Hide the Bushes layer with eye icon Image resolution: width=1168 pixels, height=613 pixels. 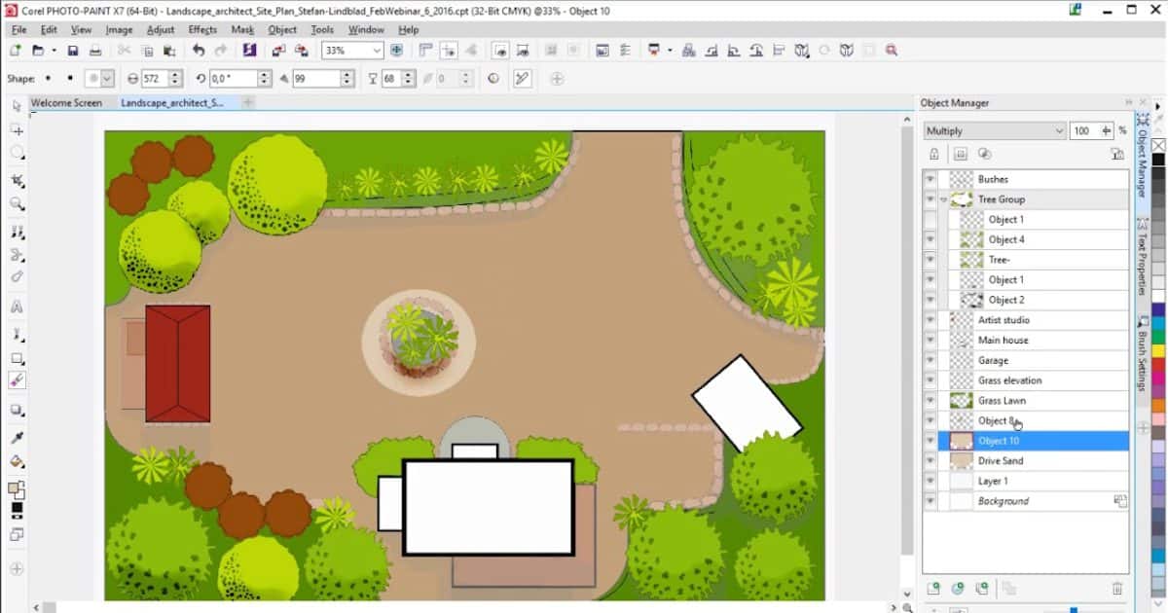point(931,179)
